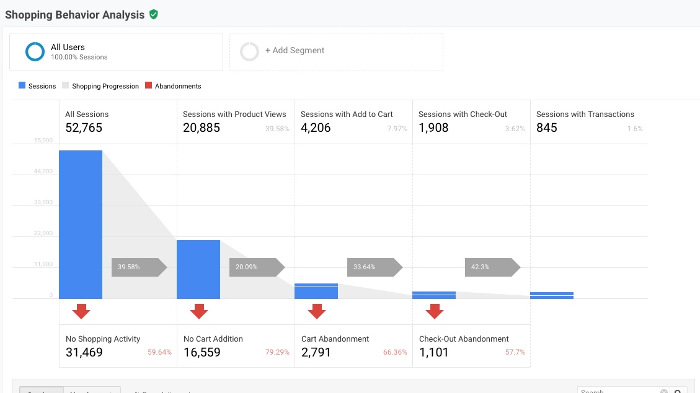The width and height of the screenshot is (700, 393).
Task: Select the Sessions with Product Views bar
Action: pos(198,269)
